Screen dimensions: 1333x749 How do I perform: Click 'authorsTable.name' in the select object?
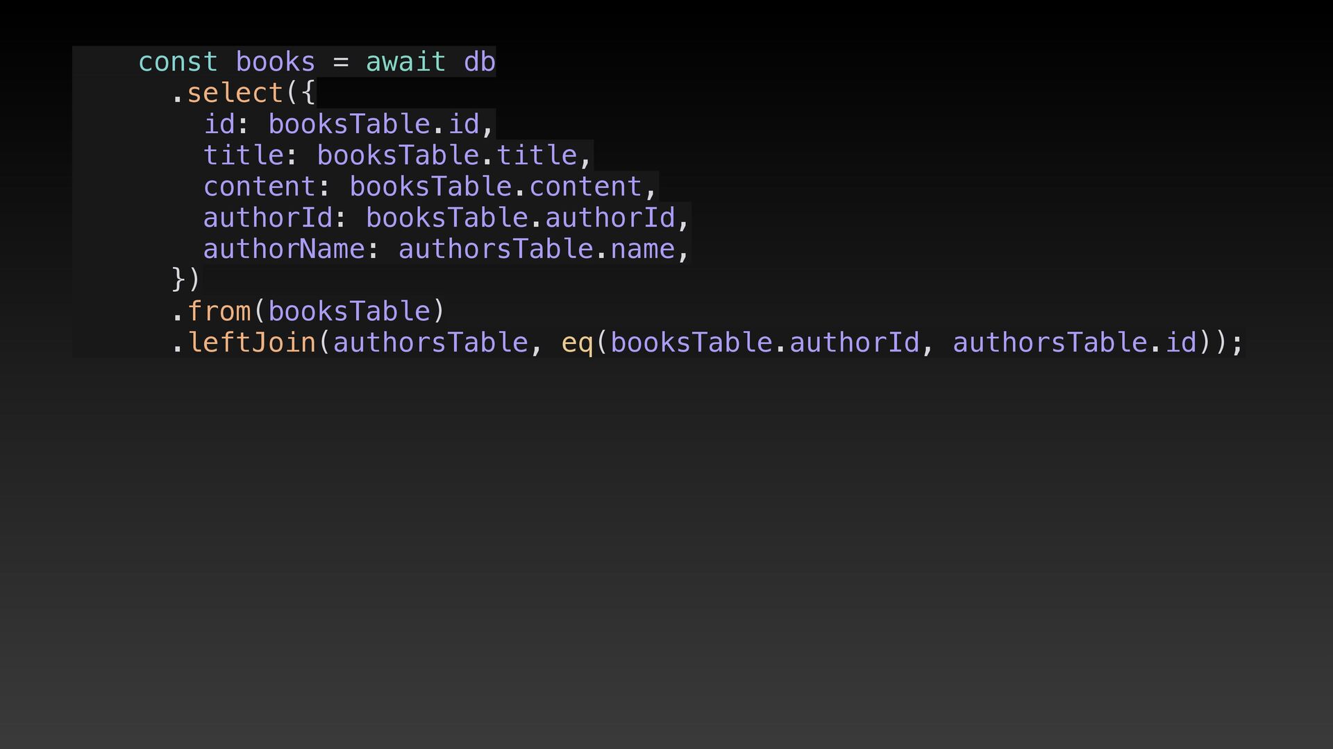[x=536, y=250]
